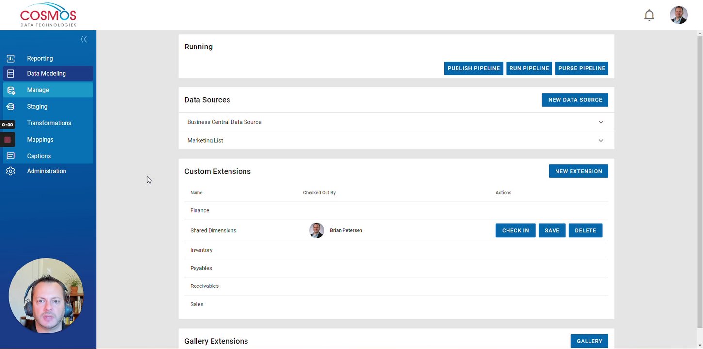Open the Gallery extensions button

pyautogui.click(x=589, y=341)
